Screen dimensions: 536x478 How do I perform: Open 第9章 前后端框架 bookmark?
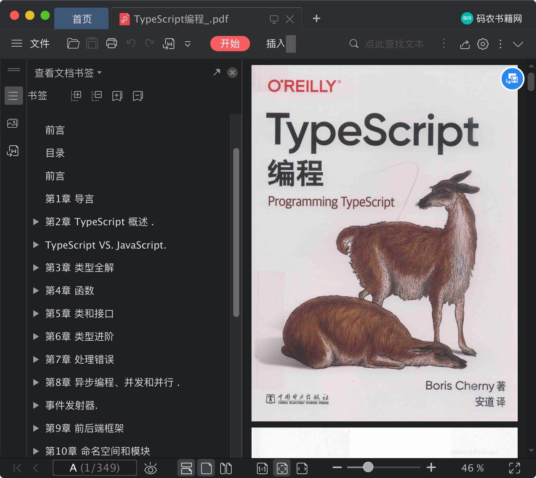coord(84,428)
